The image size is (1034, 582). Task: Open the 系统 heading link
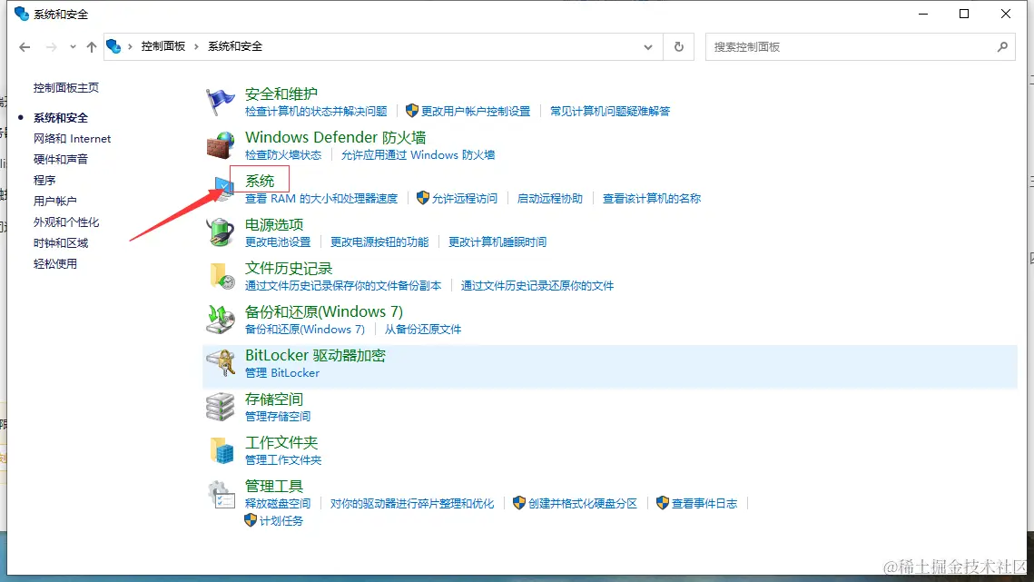tap(259, 181)
